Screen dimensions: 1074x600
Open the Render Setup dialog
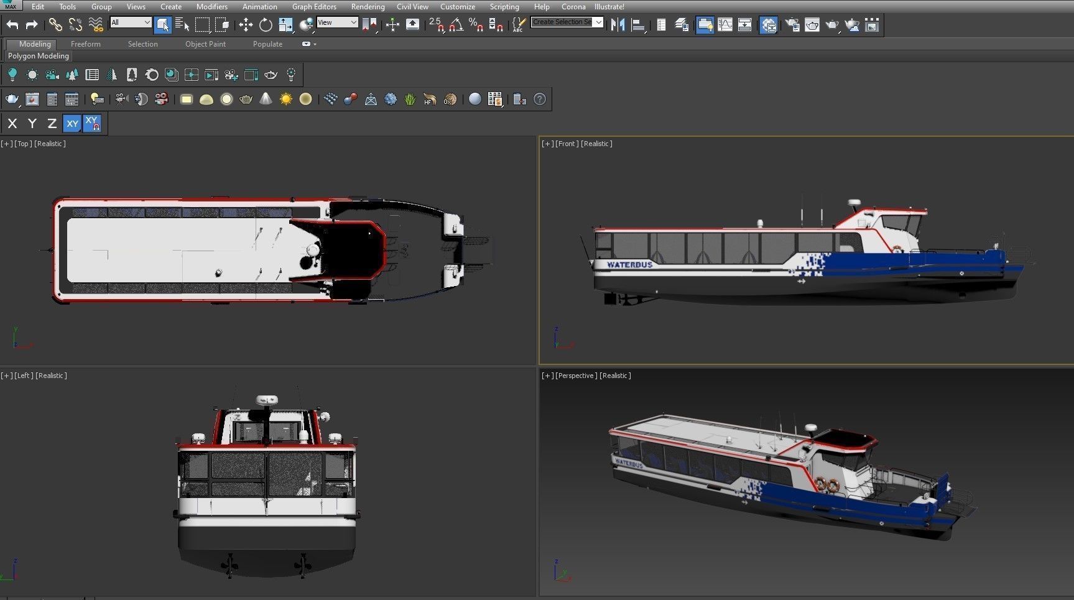(792, 25)
